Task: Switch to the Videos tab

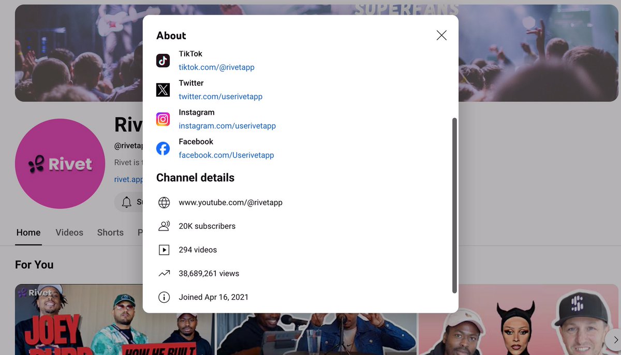Action: [x=69, y=233]
